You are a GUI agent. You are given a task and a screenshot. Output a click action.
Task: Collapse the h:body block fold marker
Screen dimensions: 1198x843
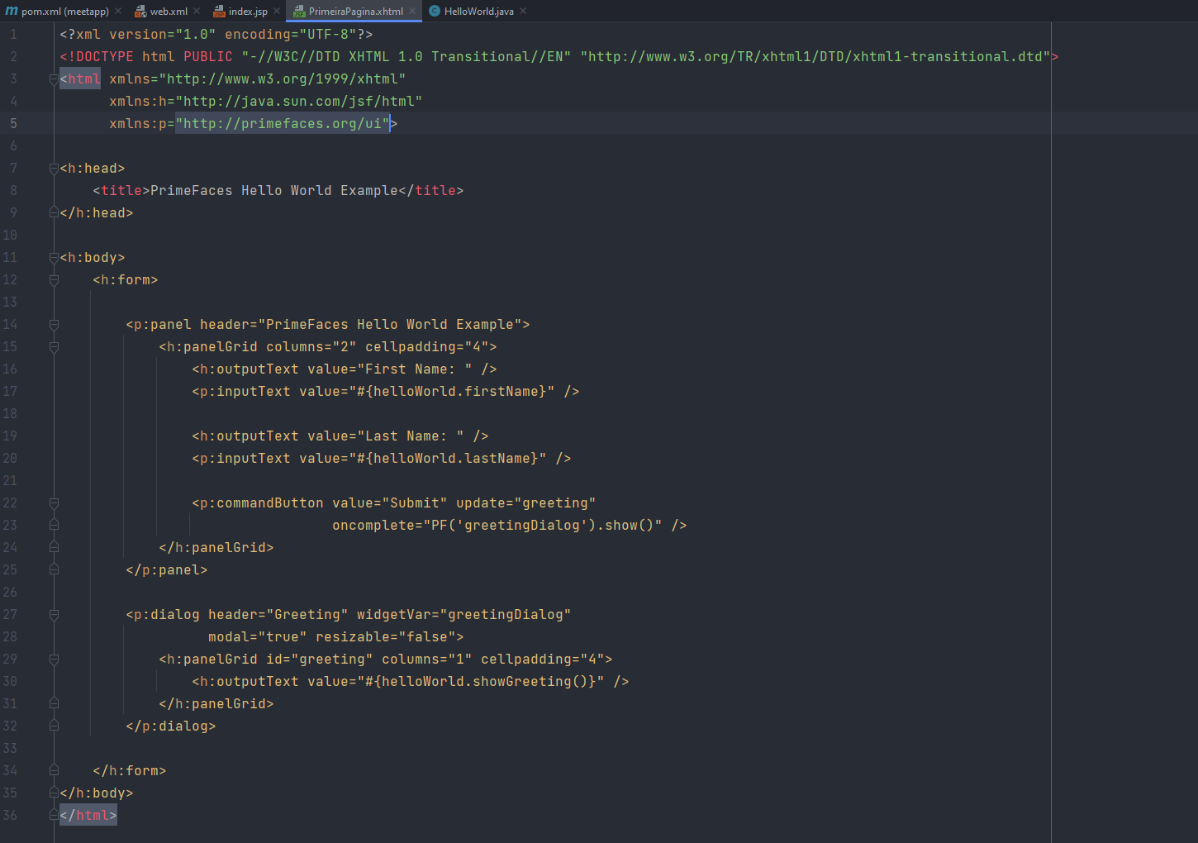point(54,258)
